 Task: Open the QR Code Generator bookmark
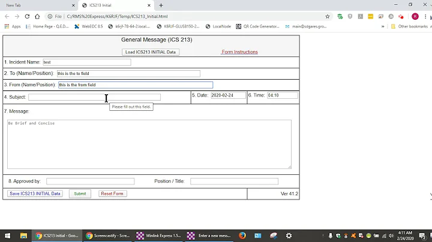click(257, 26)
